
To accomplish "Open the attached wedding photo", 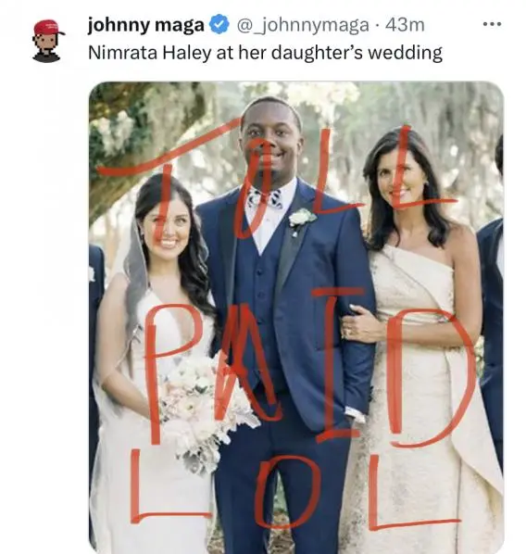I will point(296,317).
